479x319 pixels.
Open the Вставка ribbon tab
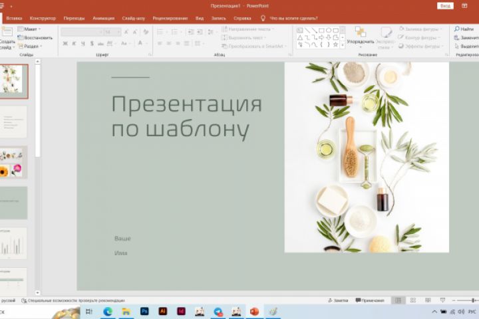tap(14, 19)
